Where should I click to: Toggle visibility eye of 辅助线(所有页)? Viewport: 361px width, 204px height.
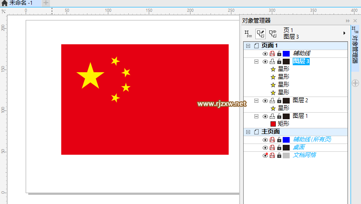tap(265, 140)
